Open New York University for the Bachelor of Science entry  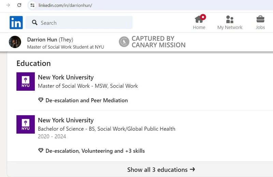click(66, 120)
